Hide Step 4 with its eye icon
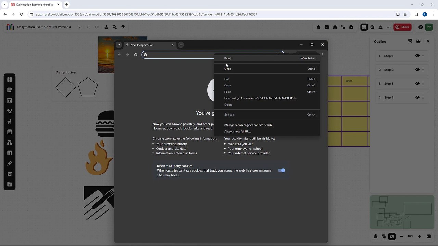 pos(417,97)
